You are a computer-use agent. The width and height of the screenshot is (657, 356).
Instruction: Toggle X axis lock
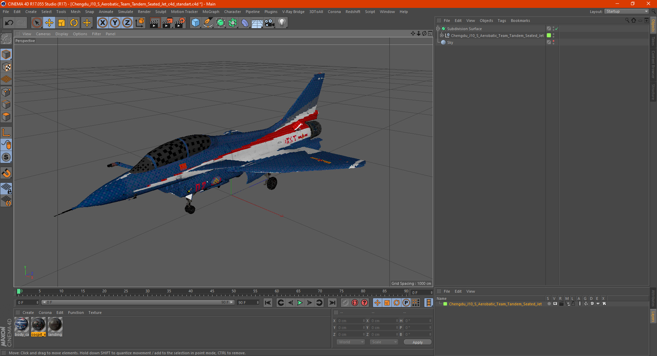102,23
